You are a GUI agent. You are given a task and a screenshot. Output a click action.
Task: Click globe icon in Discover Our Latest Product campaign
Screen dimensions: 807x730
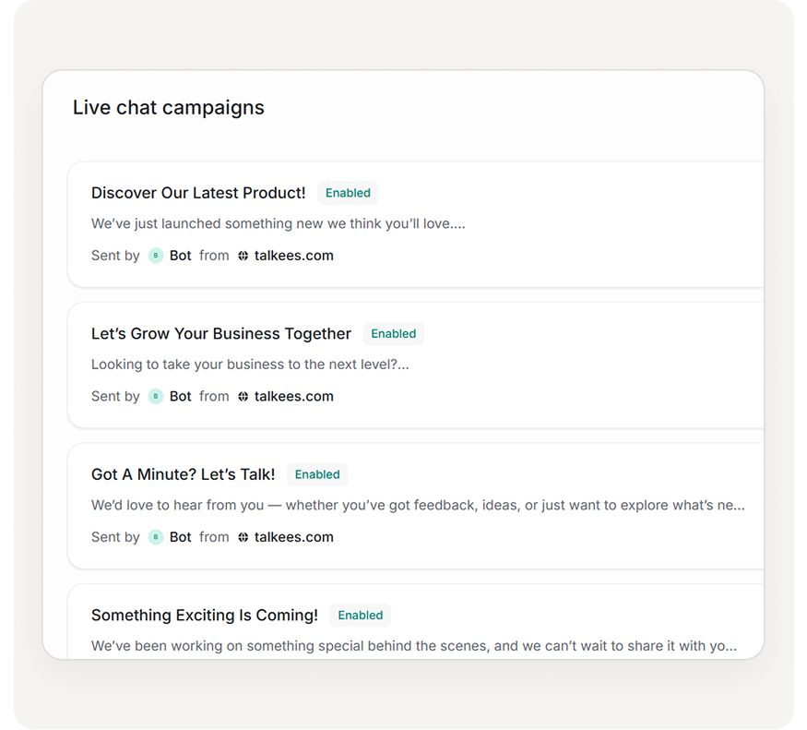[243, 256]
